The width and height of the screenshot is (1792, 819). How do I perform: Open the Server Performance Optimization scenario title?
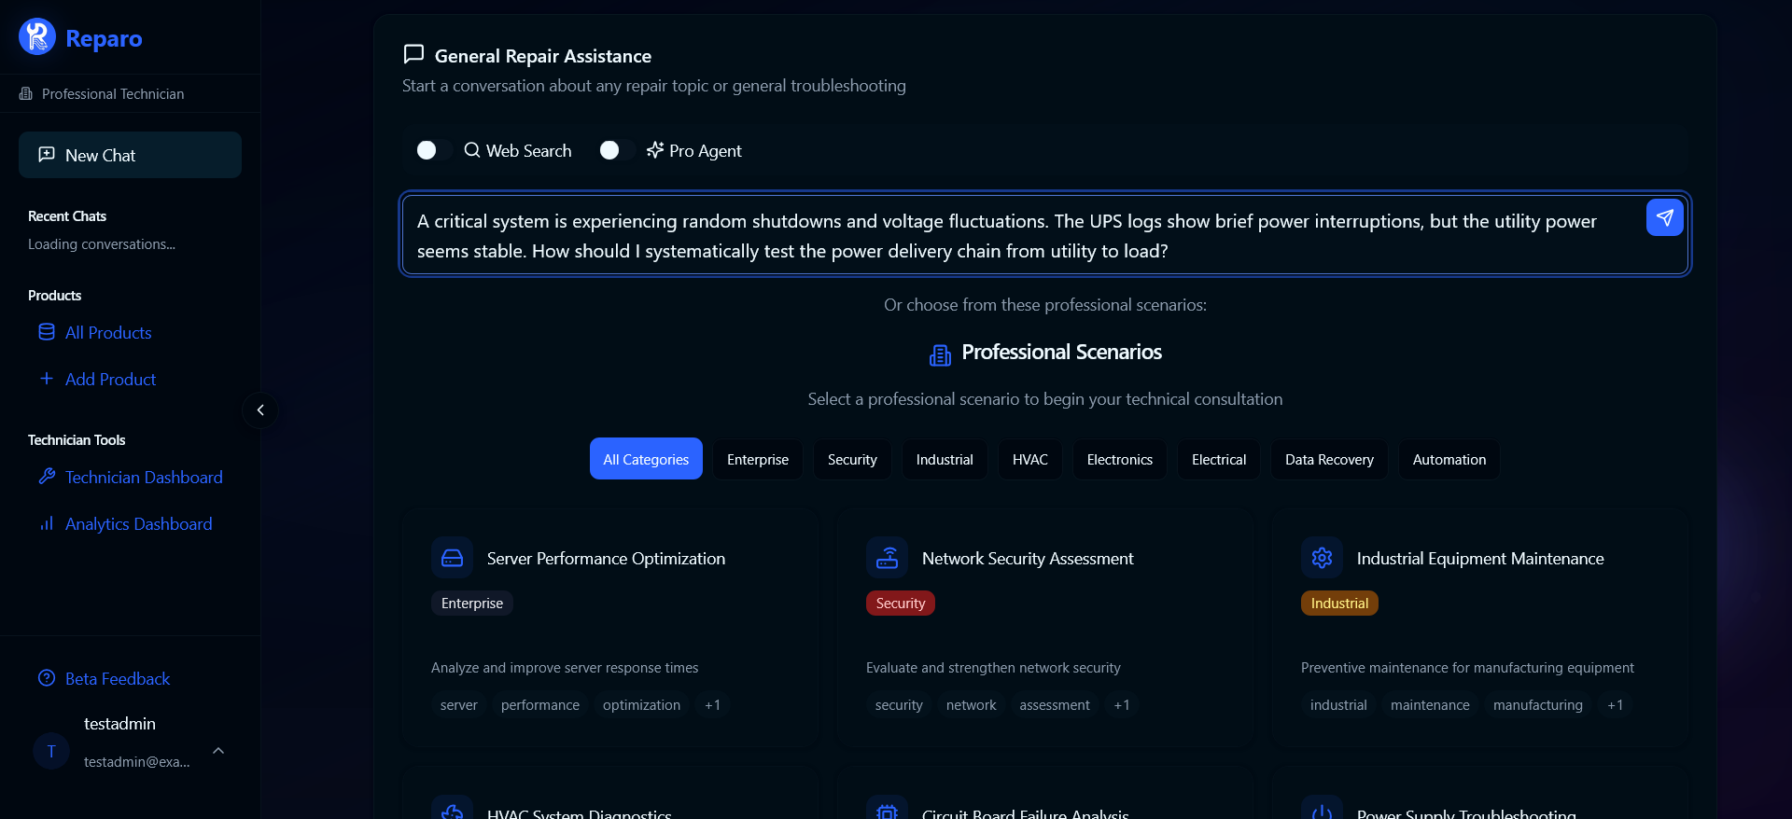(606, 558)
